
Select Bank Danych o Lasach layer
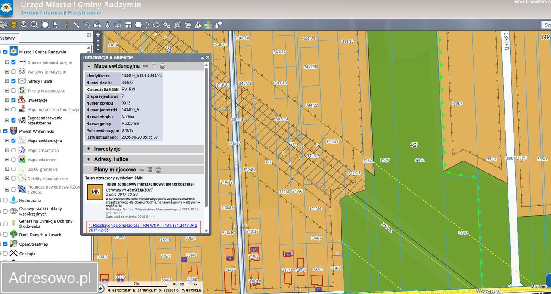tap(40, 235)
